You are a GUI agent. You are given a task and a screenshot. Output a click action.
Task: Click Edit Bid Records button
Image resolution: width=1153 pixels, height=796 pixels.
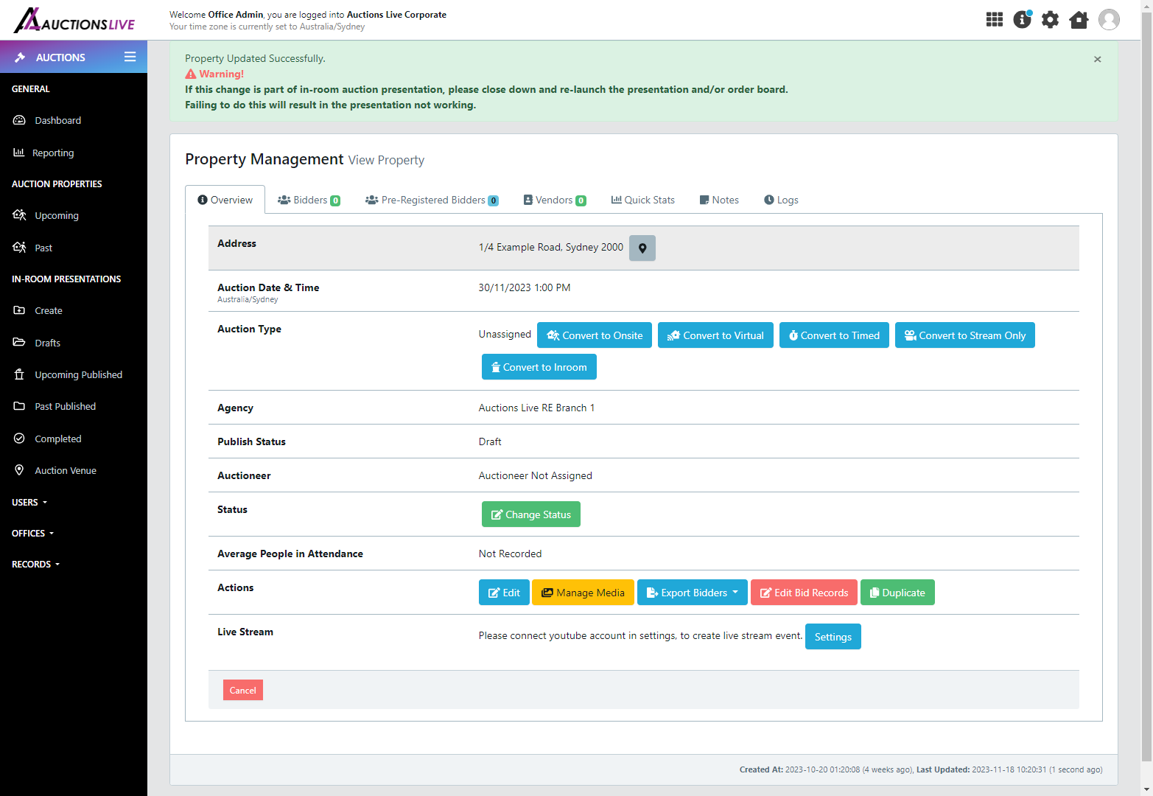pyautogui.click(x=804, y=593)
